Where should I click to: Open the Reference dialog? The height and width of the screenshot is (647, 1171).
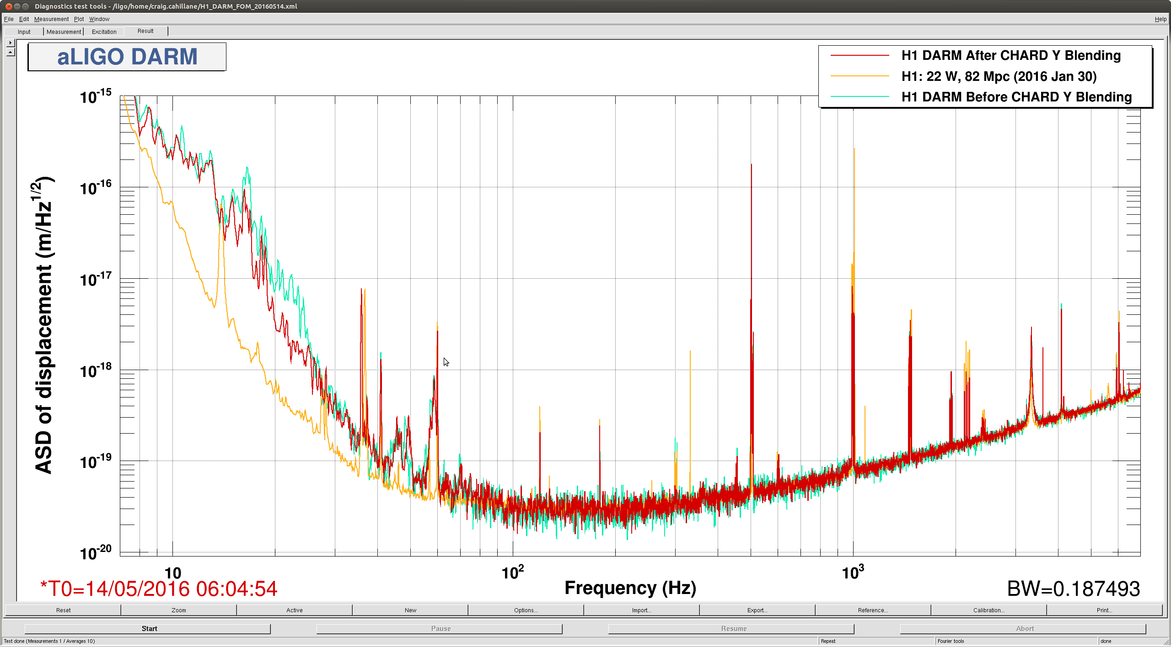tap(873, 610)
